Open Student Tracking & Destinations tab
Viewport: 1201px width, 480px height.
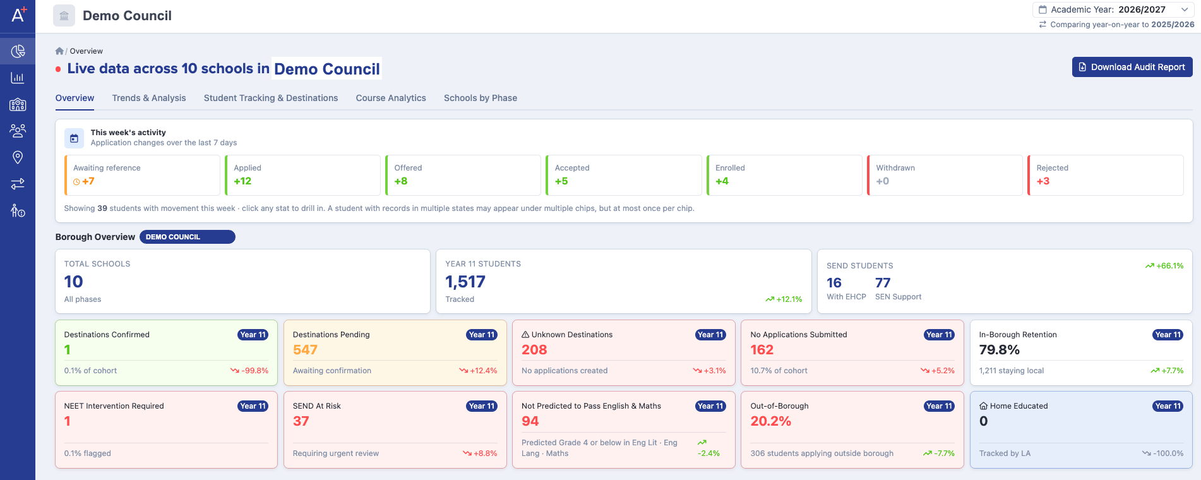pyautogui.click(x=271, y=98)
